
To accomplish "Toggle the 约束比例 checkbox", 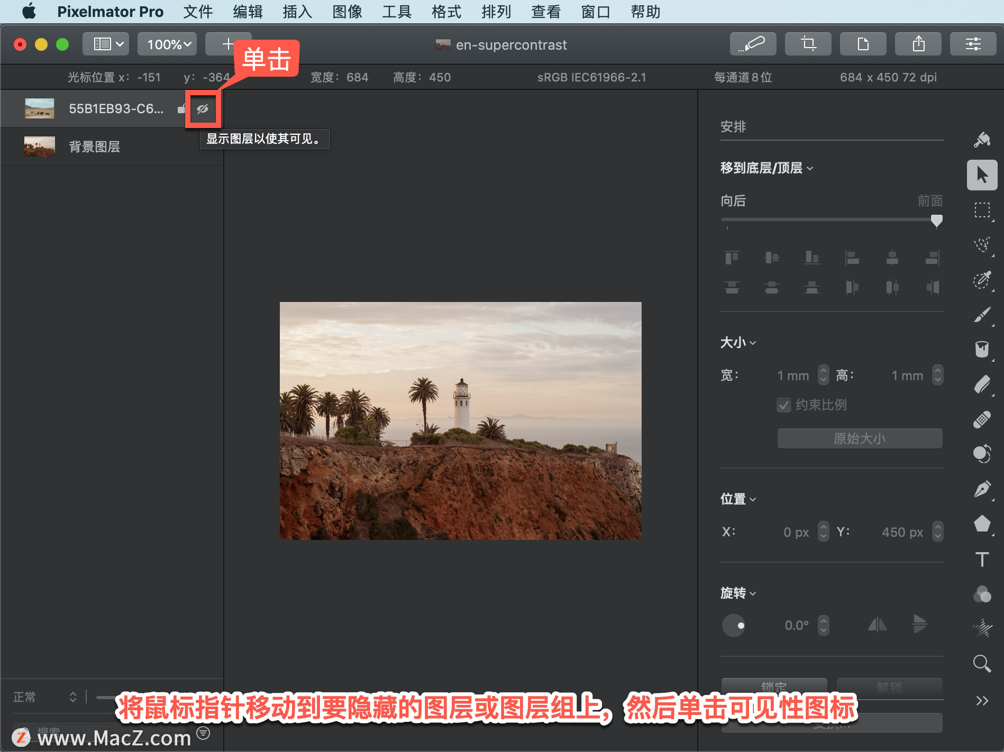I will pos(783,405).
